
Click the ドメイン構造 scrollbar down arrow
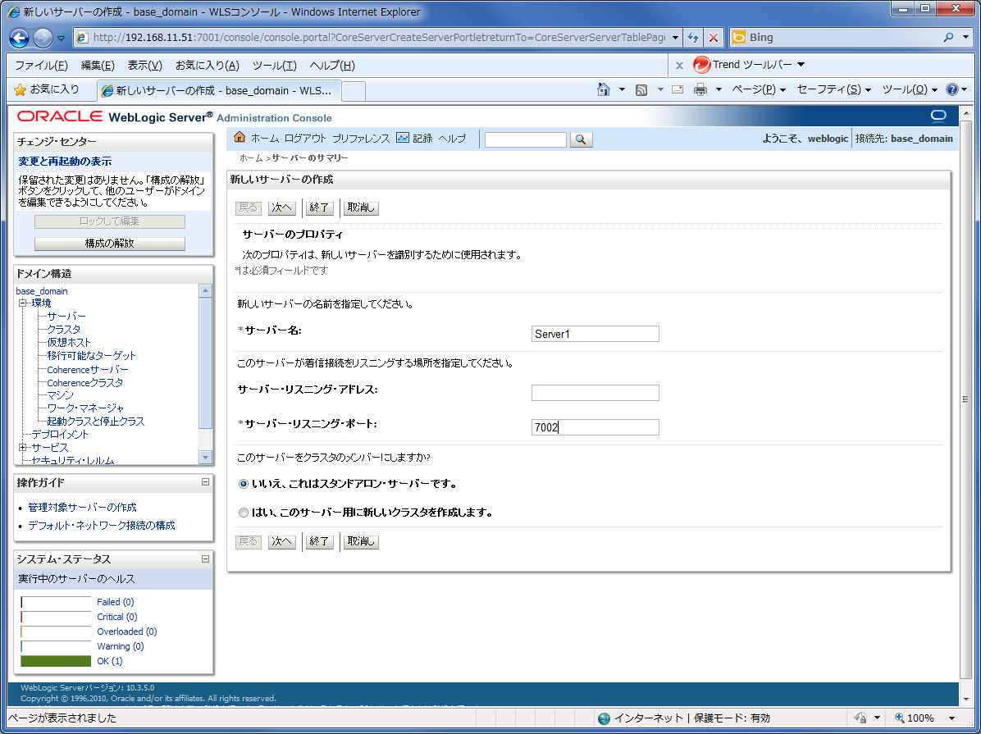pyautogui.click(x=205, y=458)
